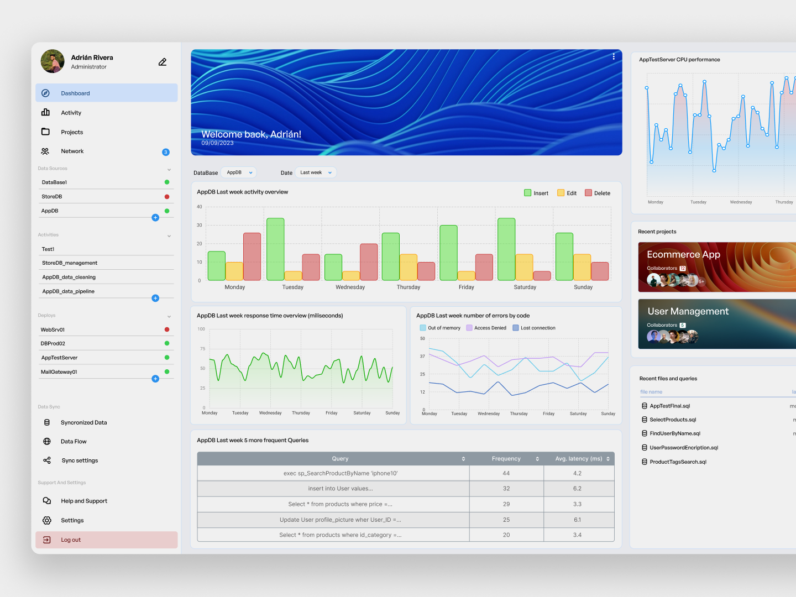Open Settings with the gear icon

point(46,520)
